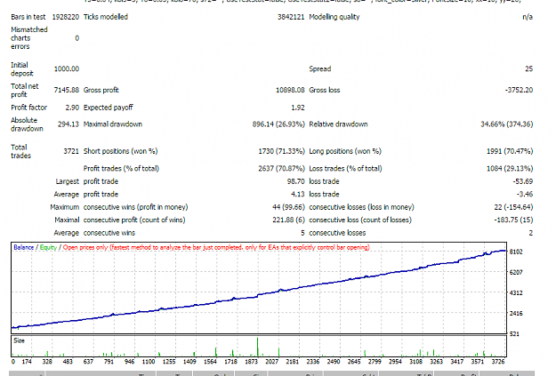This screenshot has width=556, height=376.
Task: Select 'consecutive loss (count of losses)' label
Action: 360,220
